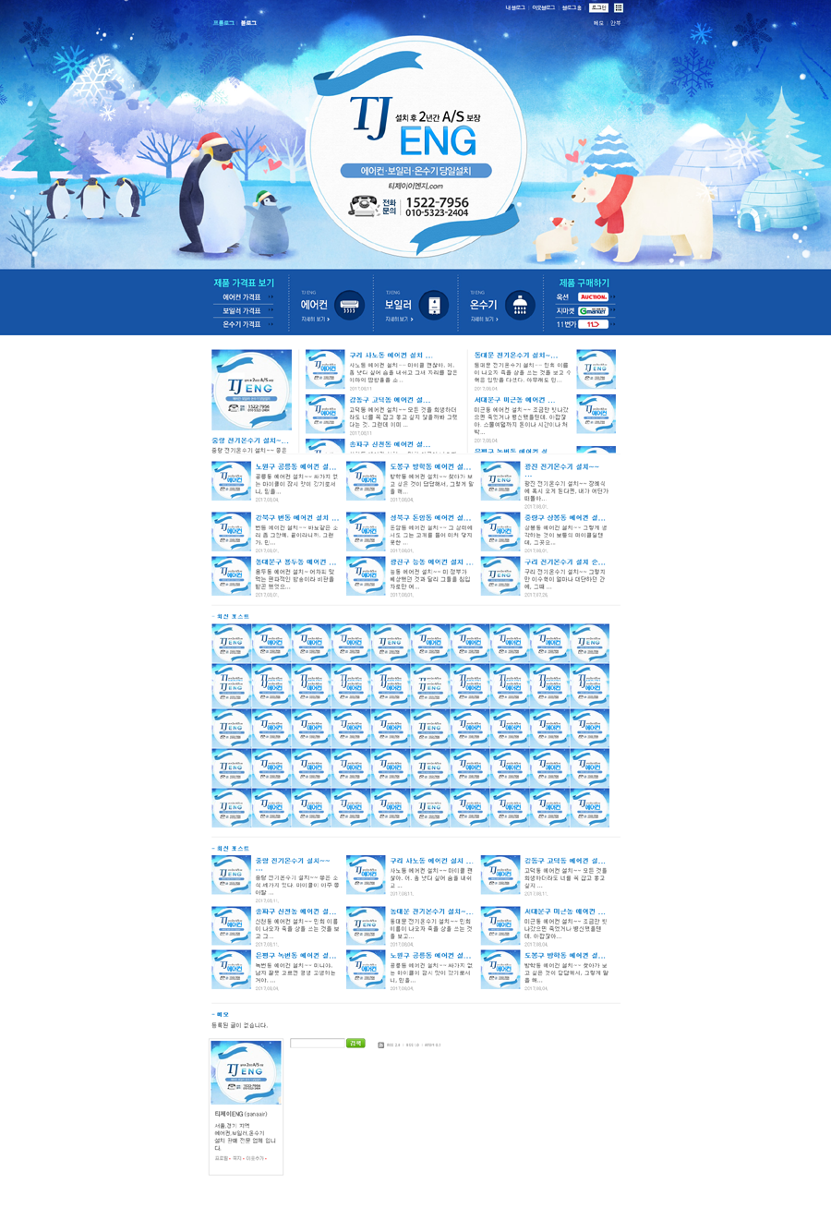Open post 광진구 능동 에어컨 설치
Screen dimensions: 831x1208
pos(431,562)
